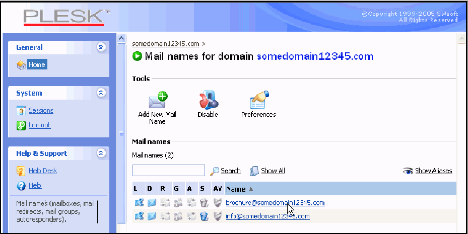
Task: Click control panel access icon for info row
Action: click(139, 216)
